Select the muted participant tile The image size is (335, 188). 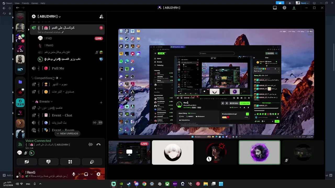pos(303,152)
